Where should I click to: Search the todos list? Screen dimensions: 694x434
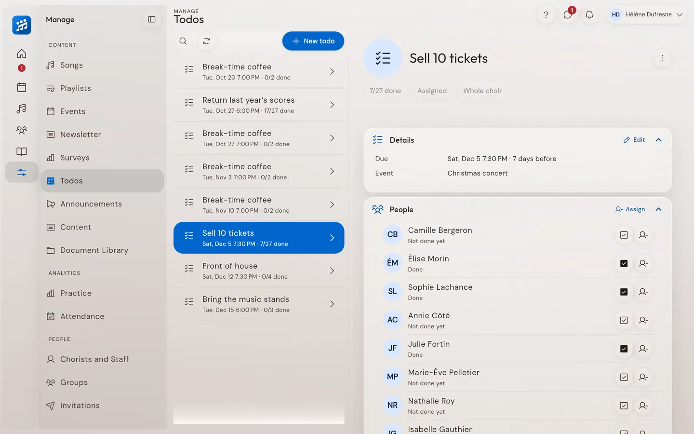pyautogui.click(x=183, y=41)
